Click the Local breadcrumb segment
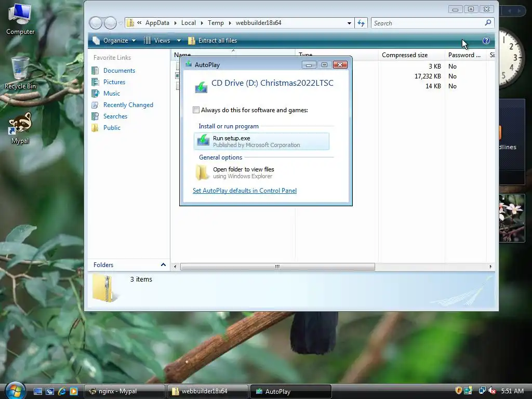 click(x=188, y=23)
